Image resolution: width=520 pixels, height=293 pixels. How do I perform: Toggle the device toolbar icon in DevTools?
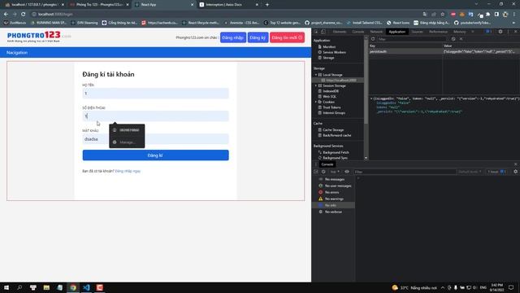(323, 32)
